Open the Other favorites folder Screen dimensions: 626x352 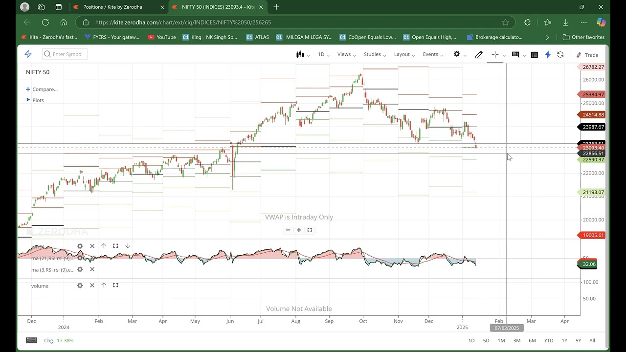[x=583, y=37]
